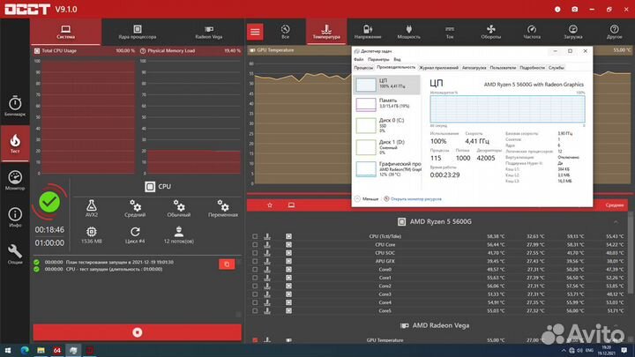Open the Загрузка sensors tab

[x=573, y=32]
